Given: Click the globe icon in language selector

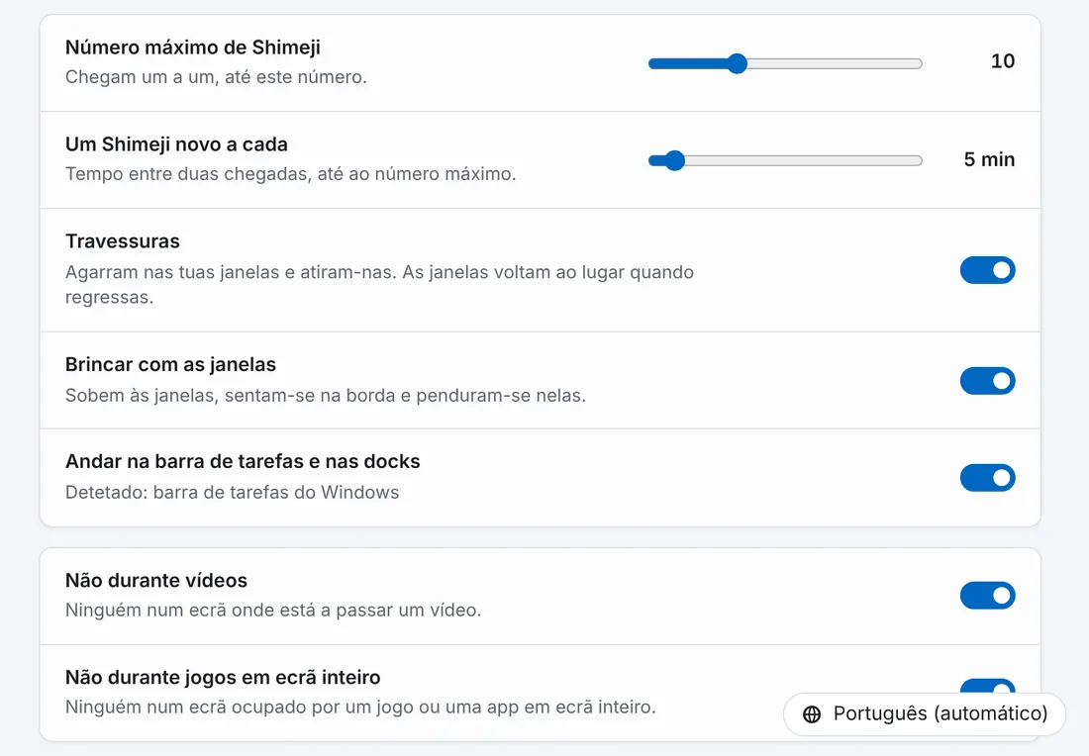Looking at the screenshot, I should tap(811, 713).
